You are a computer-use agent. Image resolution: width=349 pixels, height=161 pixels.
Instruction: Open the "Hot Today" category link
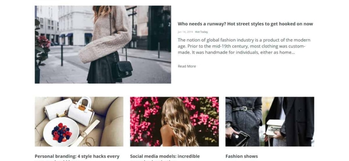pos(201,32)
